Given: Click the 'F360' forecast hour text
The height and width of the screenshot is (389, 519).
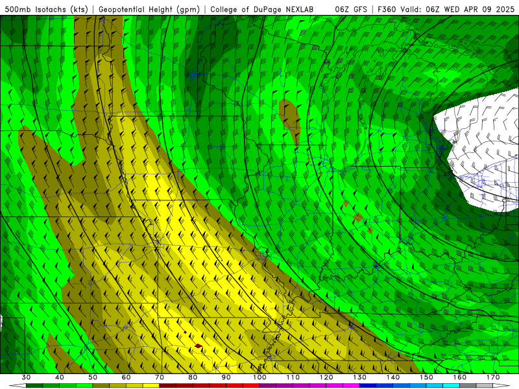Looking at the screenshot, I should [x=387, y=10].
